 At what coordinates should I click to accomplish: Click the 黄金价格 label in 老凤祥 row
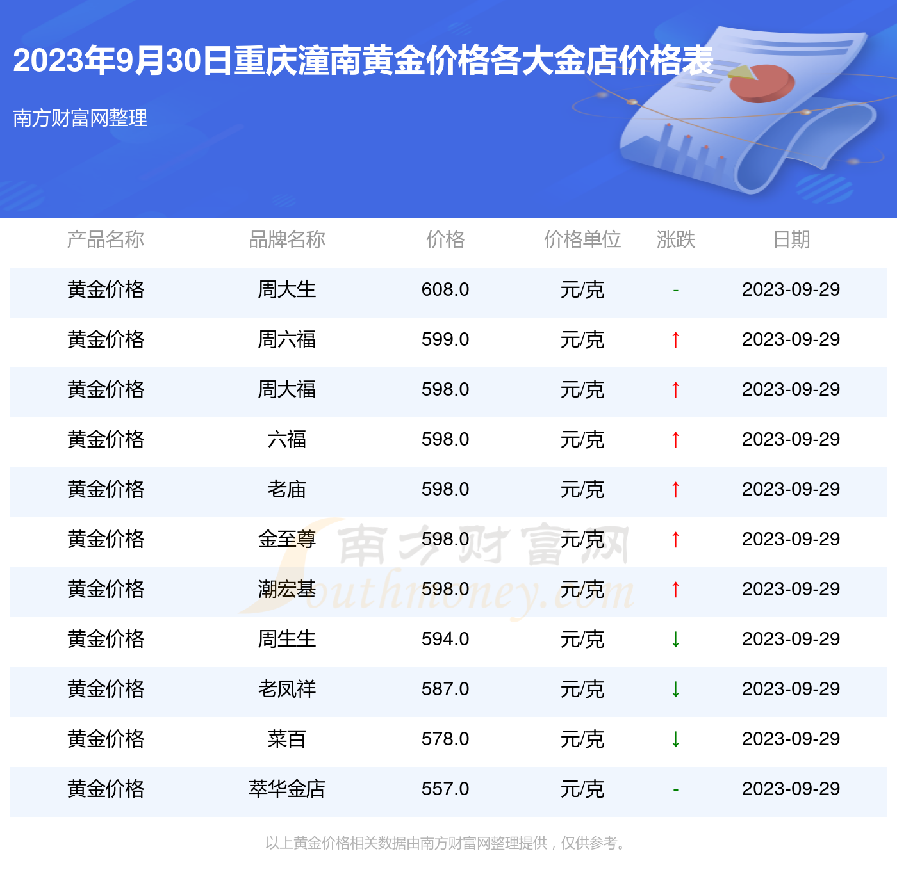106,689
